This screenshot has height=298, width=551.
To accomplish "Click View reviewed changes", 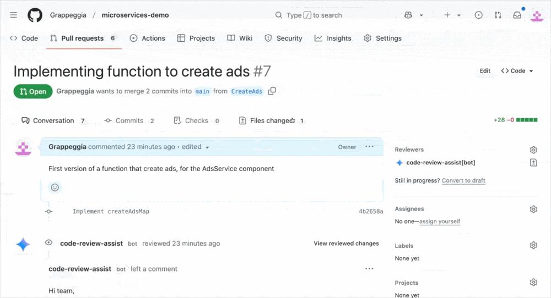I will click(x=346, y=244).
